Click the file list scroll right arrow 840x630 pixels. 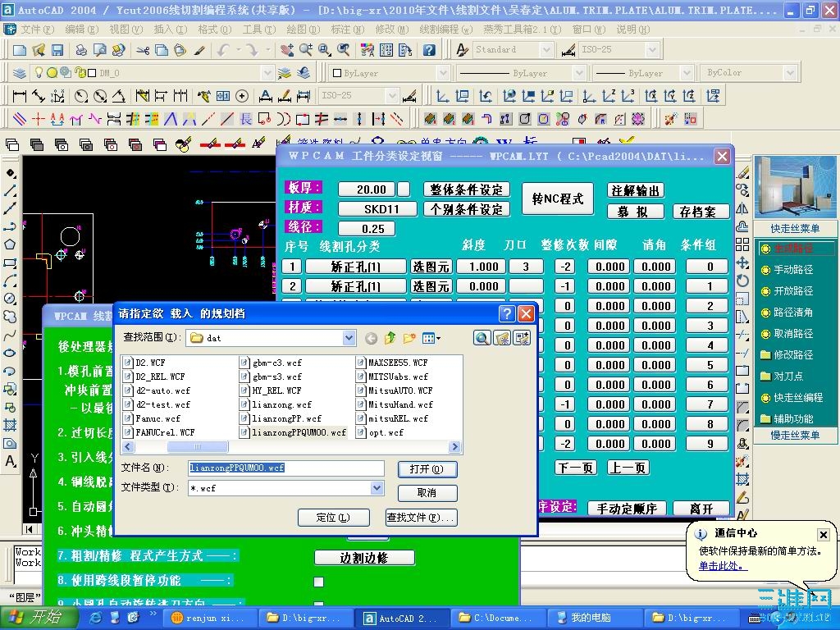click(x=454, y=447)
